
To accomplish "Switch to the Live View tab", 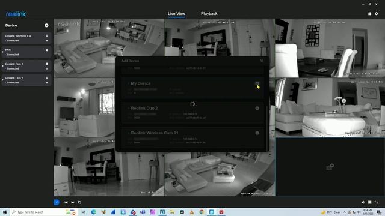I will click(x=176, y=14).
